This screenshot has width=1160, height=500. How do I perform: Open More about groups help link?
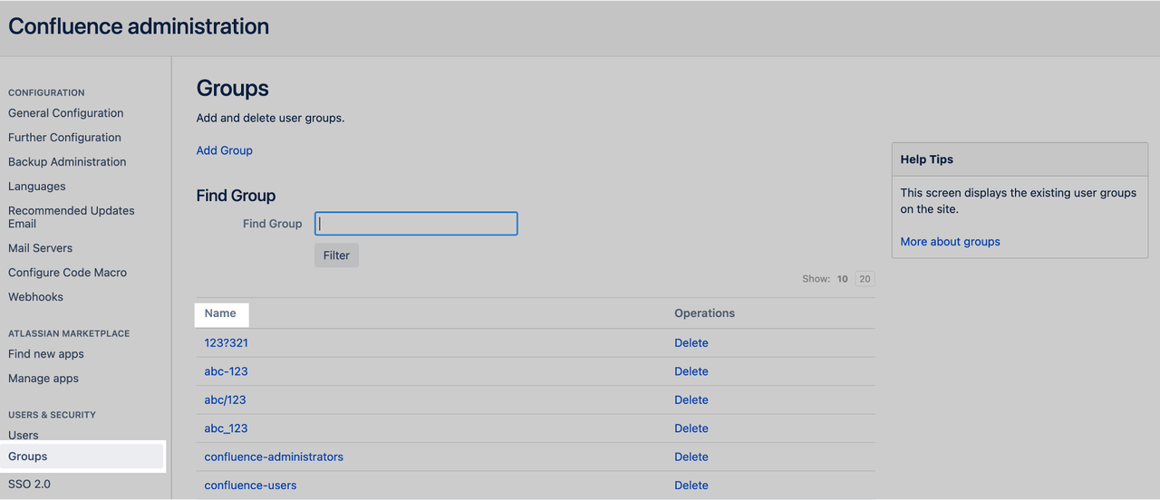click(x=950, y=242)
